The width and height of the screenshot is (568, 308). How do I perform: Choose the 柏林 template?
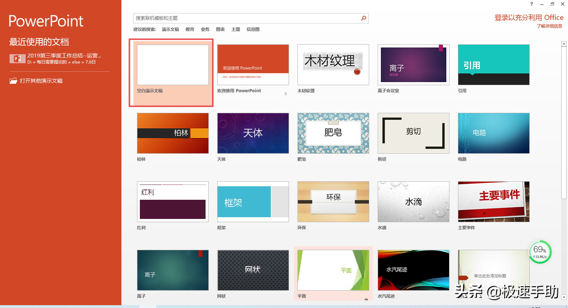pos(173,133)
